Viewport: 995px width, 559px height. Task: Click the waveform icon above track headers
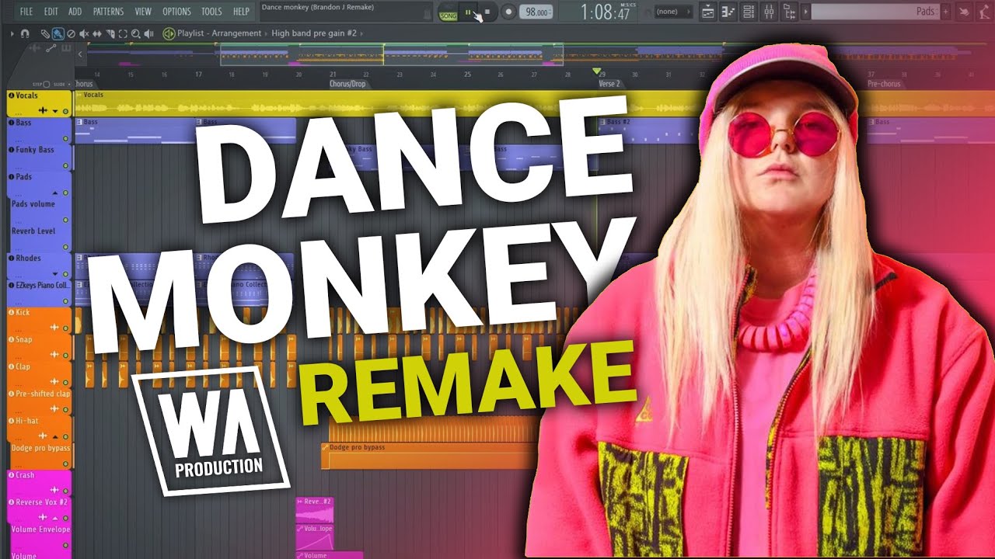click(34, 47)
